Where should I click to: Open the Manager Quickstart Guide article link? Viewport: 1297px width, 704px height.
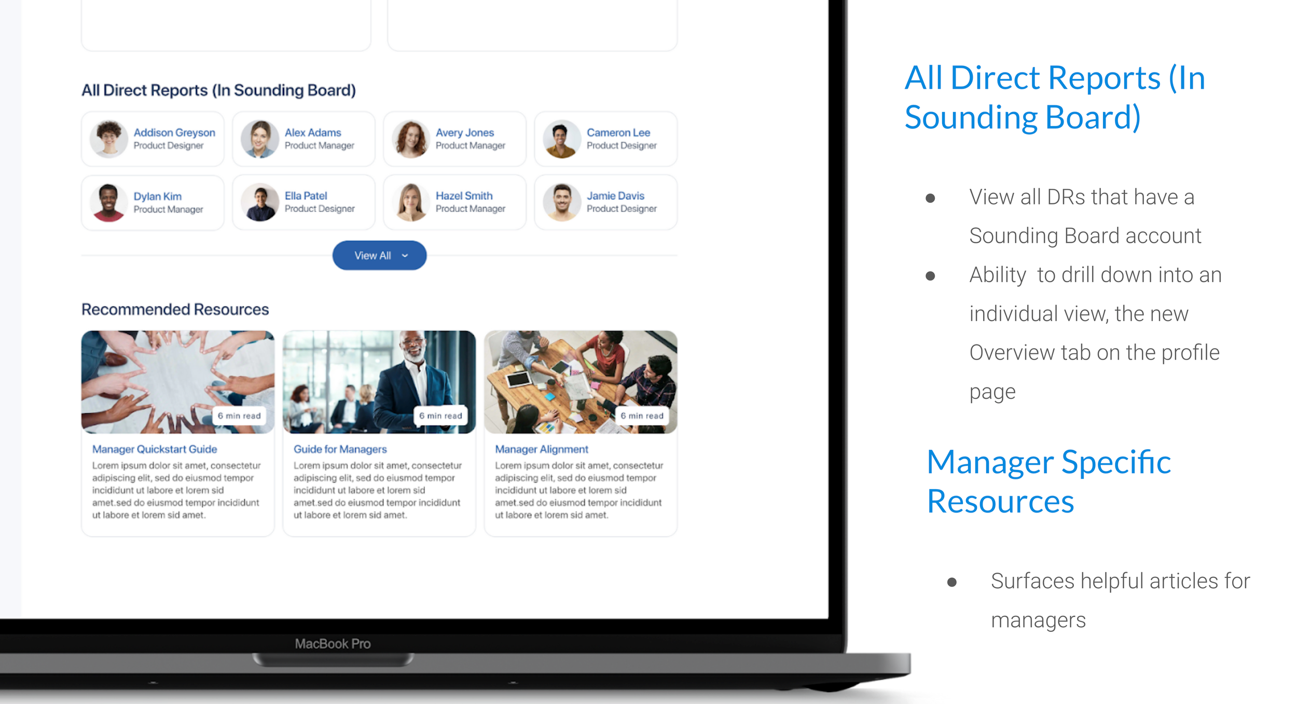(x=155, y=449)
